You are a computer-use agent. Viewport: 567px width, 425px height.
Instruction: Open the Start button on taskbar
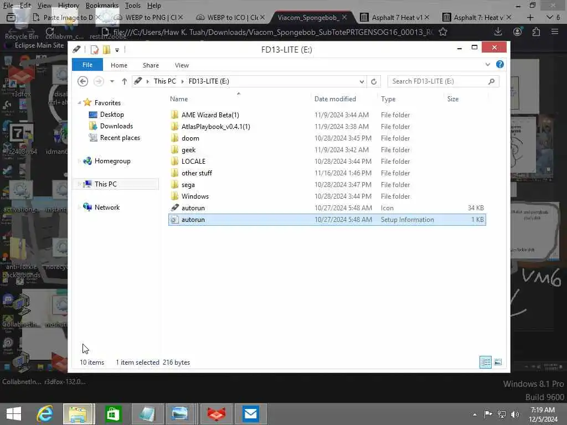pyautogui.click(x=14, y=414)
